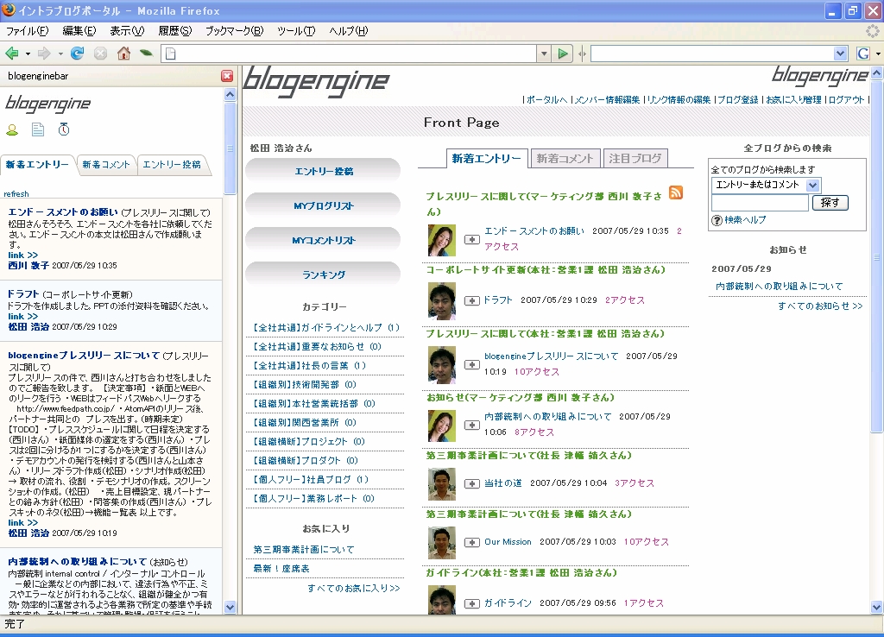Click the blog search text input field
Image resolution: width=884 pixels, height=637 pixels.
click(x=760, y=203)
